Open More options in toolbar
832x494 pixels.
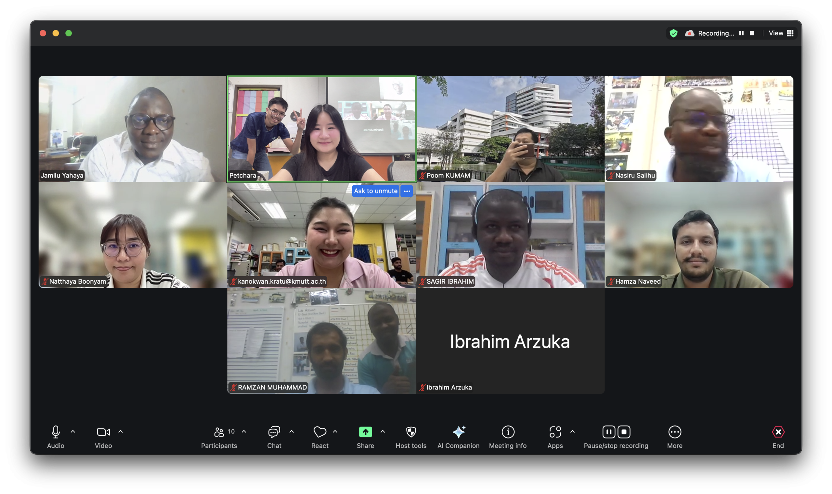[674, 432]
